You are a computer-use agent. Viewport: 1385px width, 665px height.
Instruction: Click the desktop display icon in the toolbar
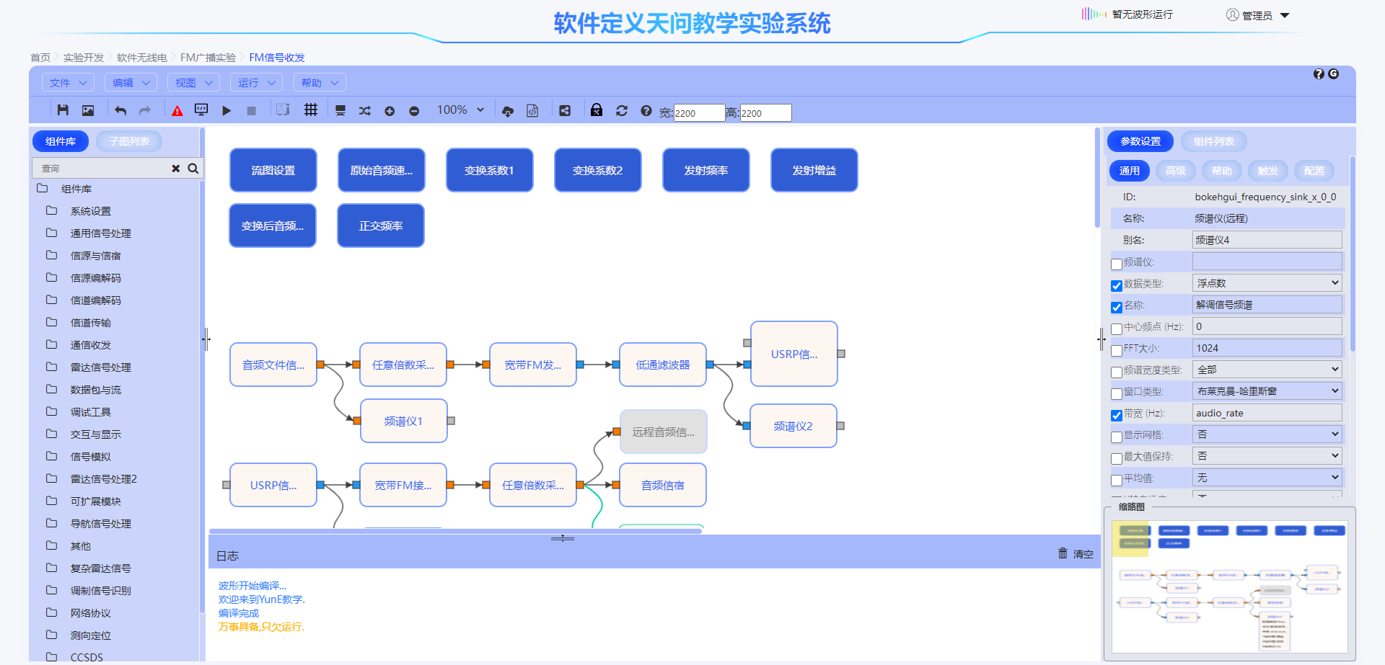click(x=340, y=110)
